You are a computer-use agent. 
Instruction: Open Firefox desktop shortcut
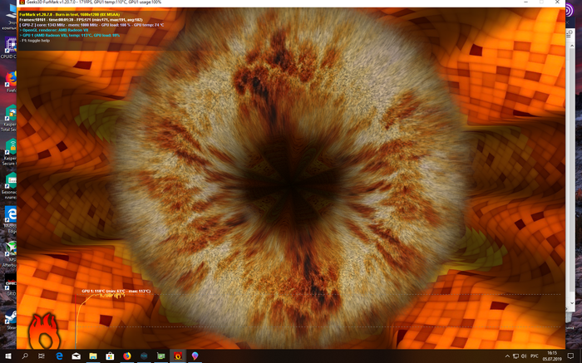(x=11, y=81)
